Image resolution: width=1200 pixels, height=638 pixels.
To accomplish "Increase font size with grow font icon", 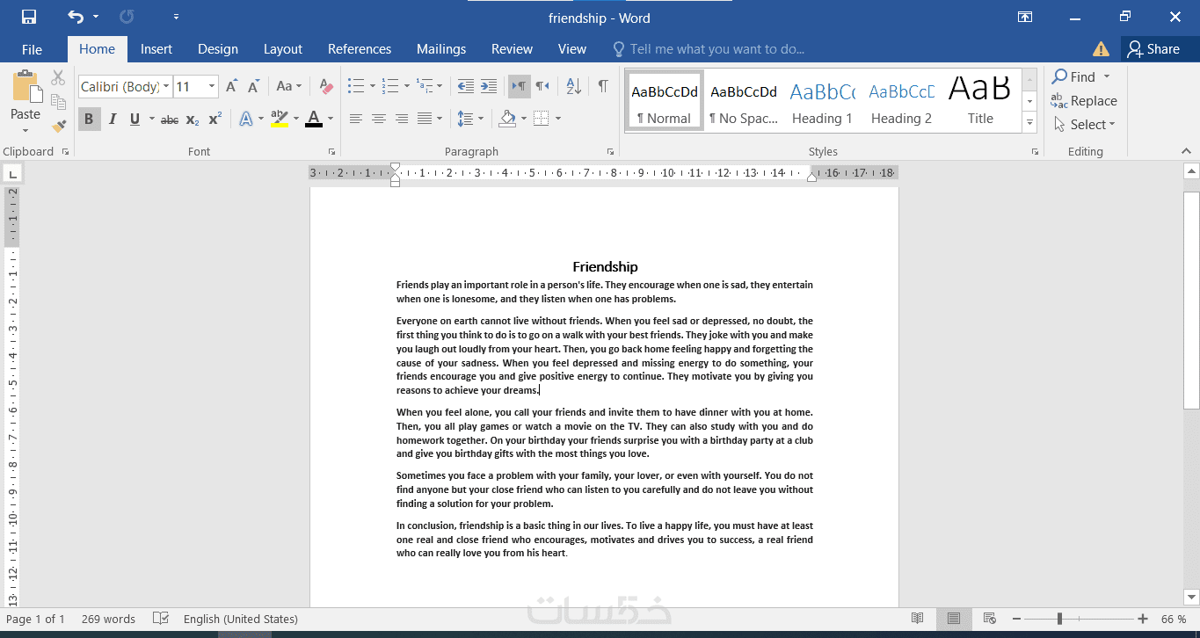I will [231, 86].
